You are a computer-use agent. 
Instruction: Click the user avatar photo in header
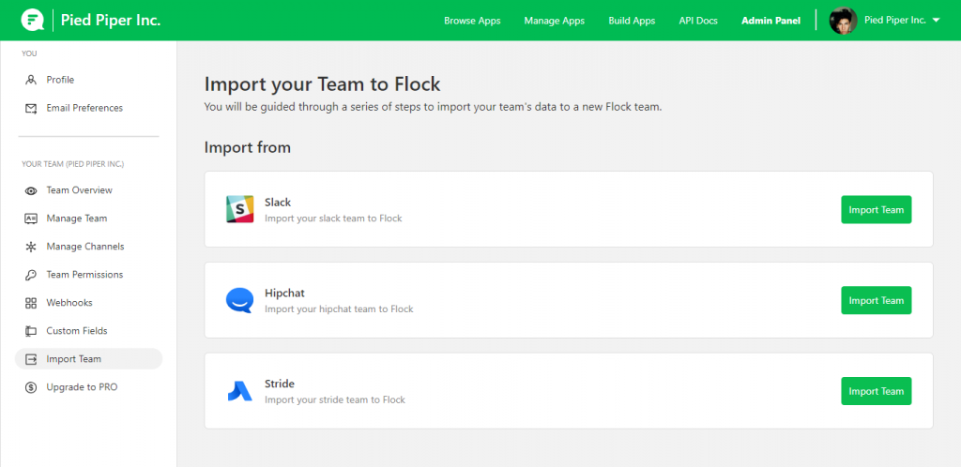point(844,21)
